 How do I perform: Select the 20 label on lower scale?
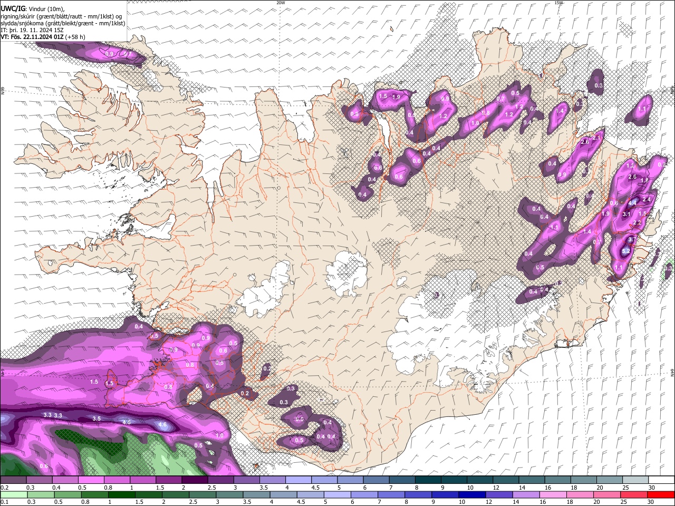coord(596,502)
